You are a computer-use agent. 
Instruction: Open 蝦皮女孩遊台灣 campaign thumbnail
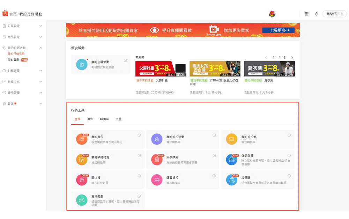pyautogui.click(x=215, y=69)
